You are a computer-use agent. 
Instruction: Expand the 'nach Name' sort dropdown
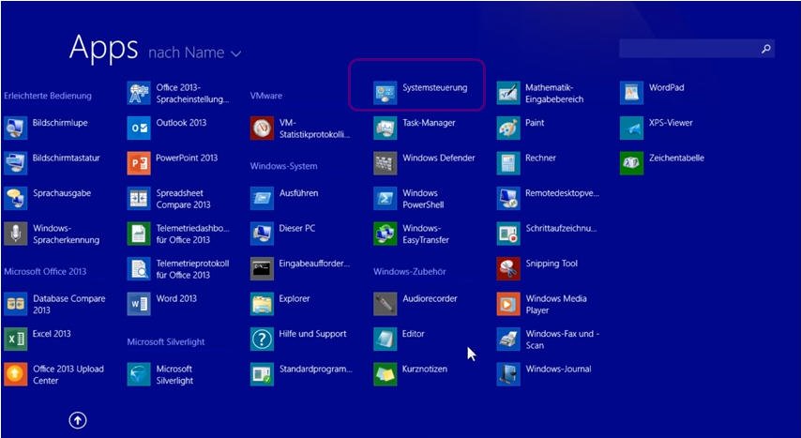195,53
